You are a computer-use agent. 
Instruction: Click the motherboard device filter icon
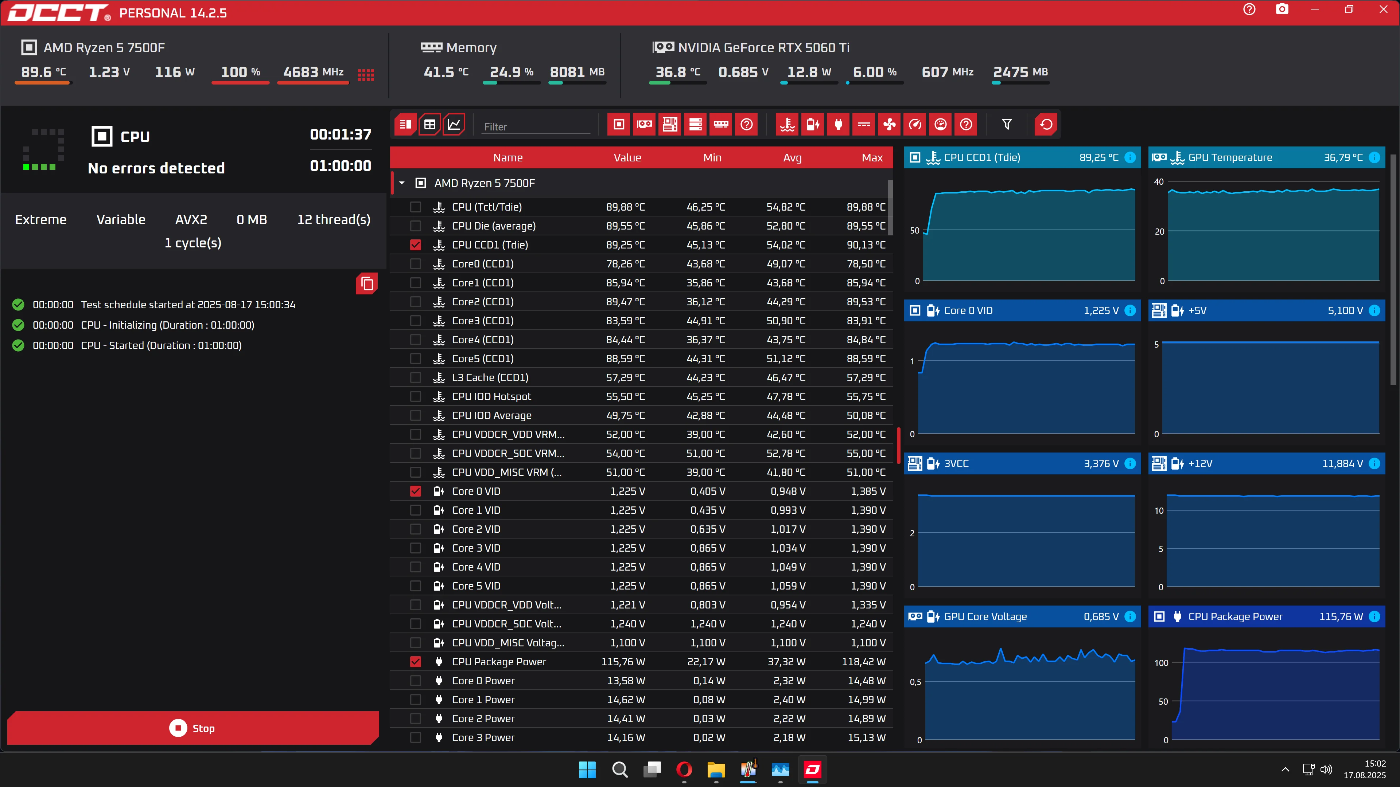coord(670,124)
